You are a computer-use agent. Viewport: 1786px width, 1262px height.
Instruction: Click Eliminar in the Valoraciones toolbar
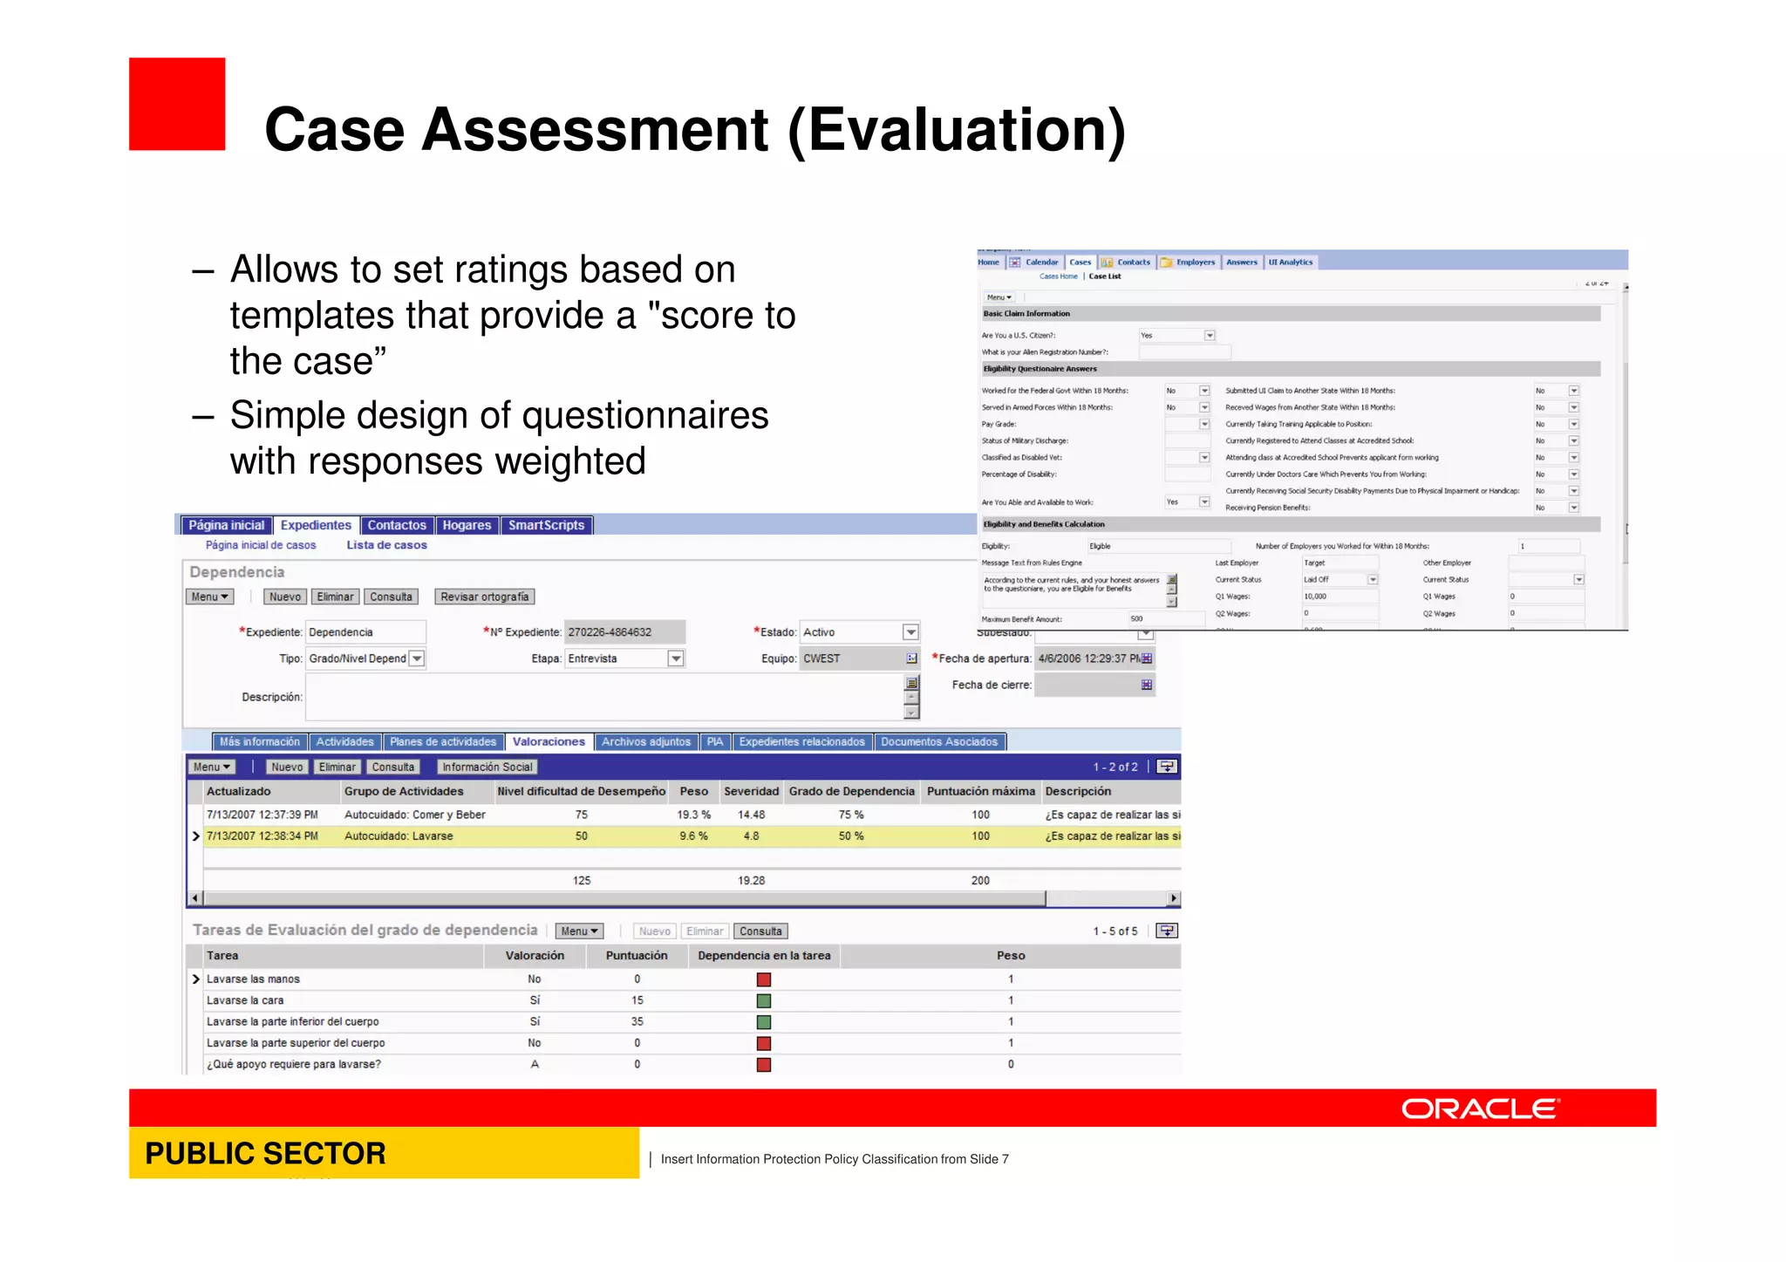[x=337, y=767]
